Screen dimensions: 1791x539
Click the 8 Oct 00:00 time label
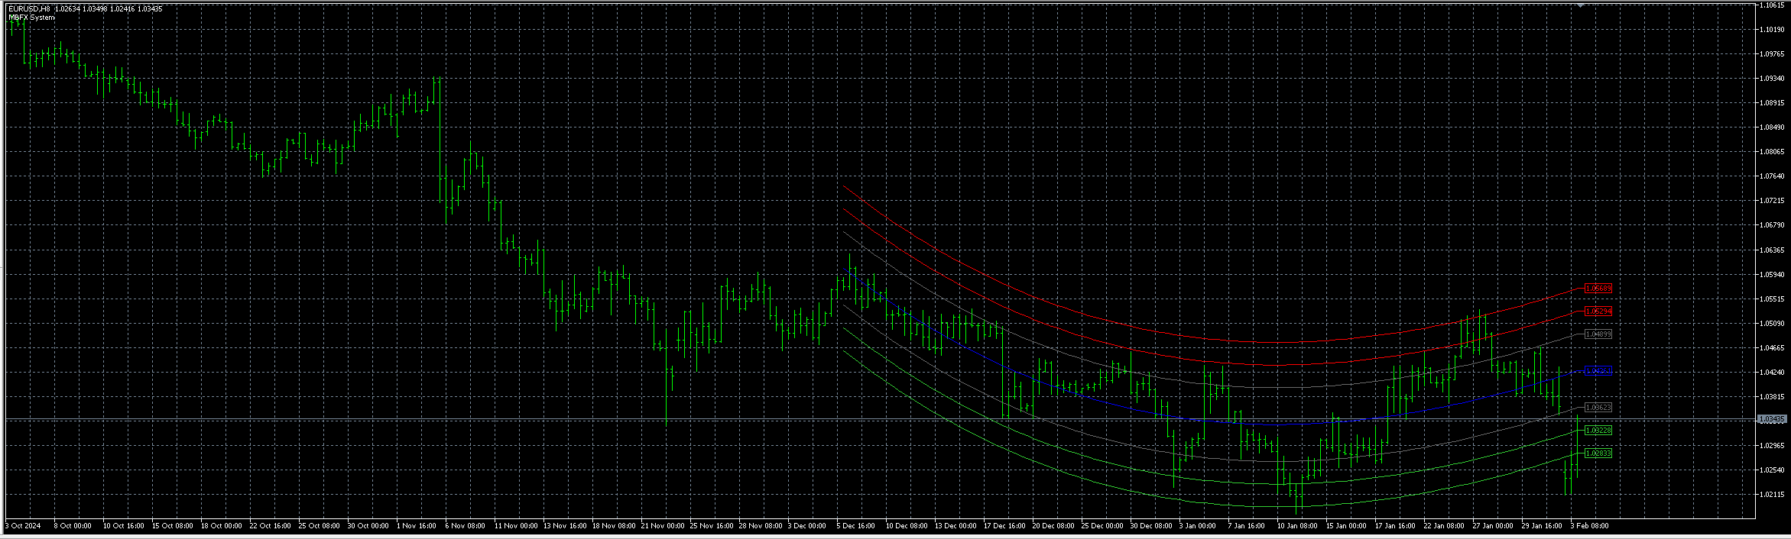coord(73,526)
